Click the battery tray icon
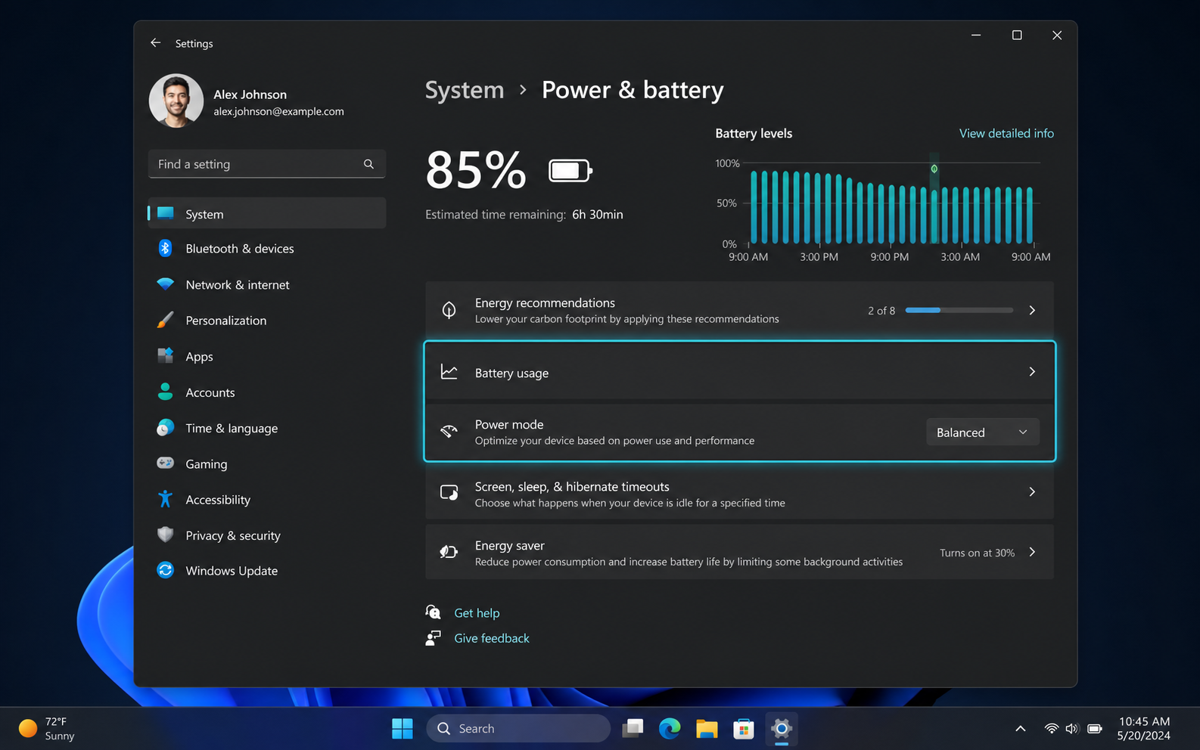 pyautogui.click(x=1095, y=729)
